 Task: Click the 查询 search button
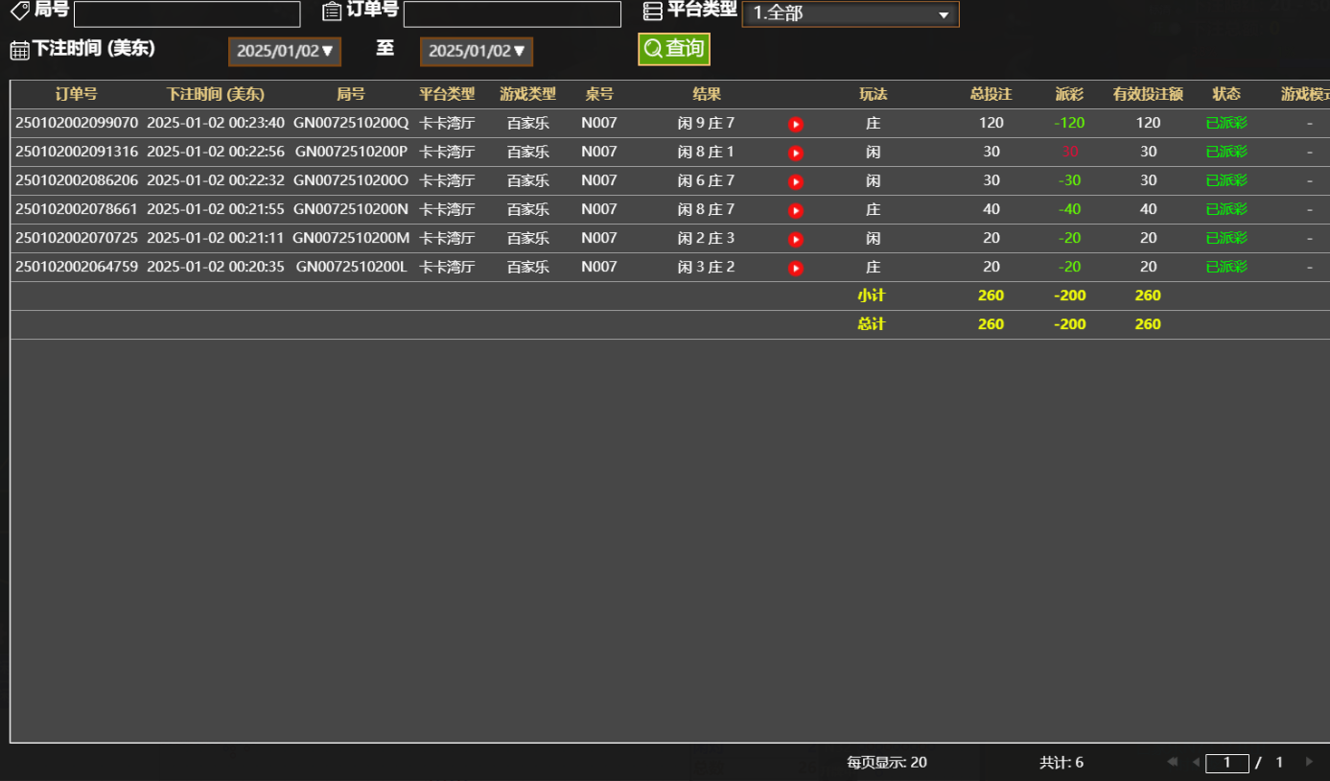(674, 48)
